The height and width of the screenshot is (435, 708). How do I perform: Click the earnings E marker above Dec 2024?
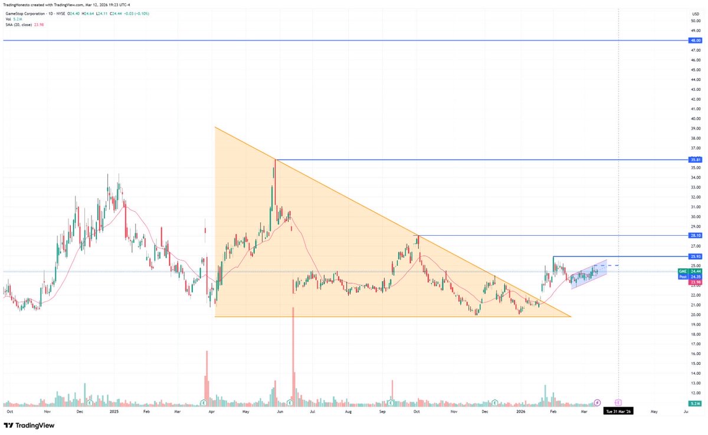coord(90,403)
